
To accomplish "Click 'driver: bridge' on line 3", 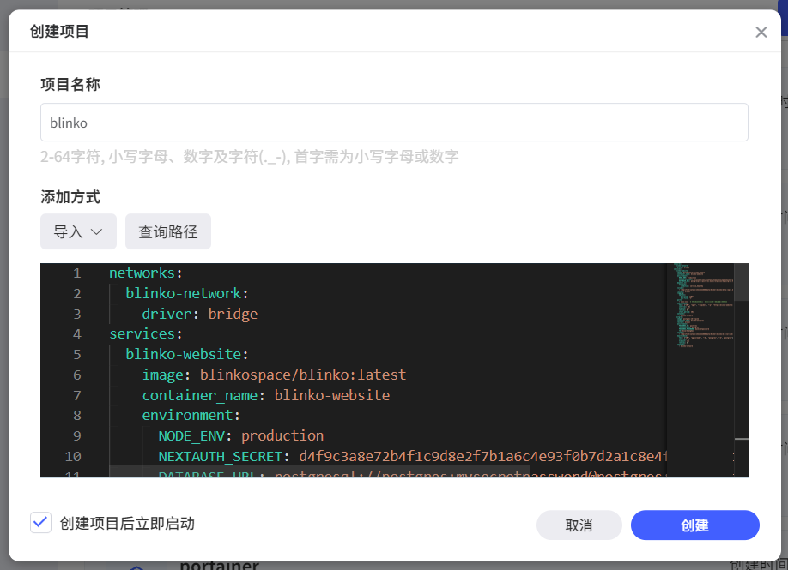I will [199, 314].
